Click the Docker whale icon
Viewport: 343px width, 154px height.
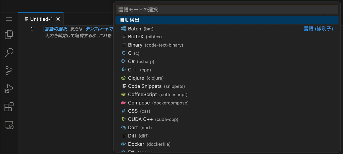[123, 144]
